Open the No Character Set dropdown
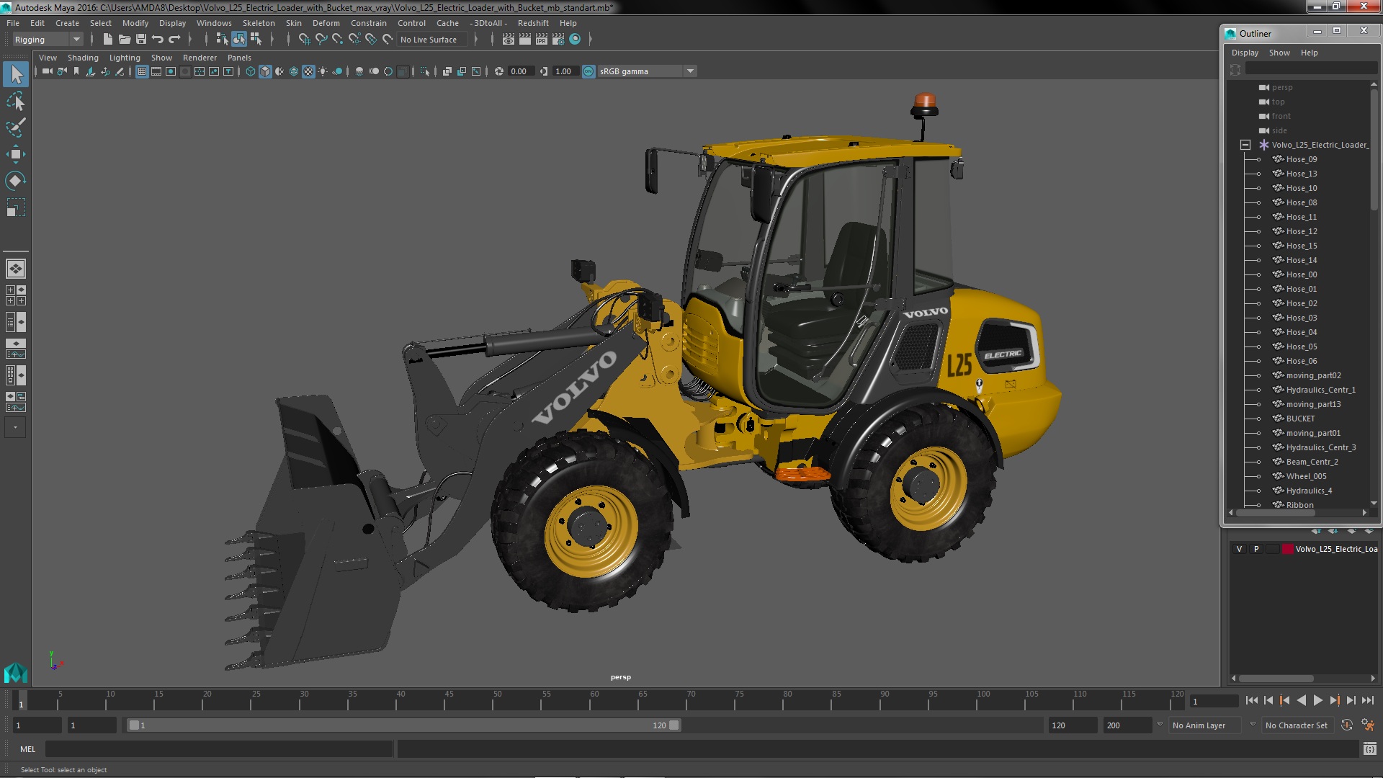This screenshot has height=778, width=1383. [1299, 725]
